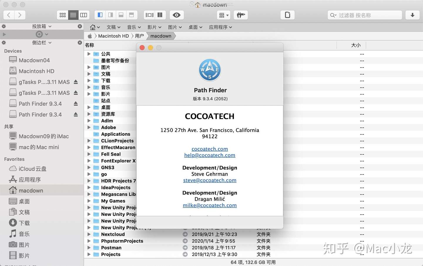
Task: Toggle invisible files with eye icon
Action: tap(177, 15)
